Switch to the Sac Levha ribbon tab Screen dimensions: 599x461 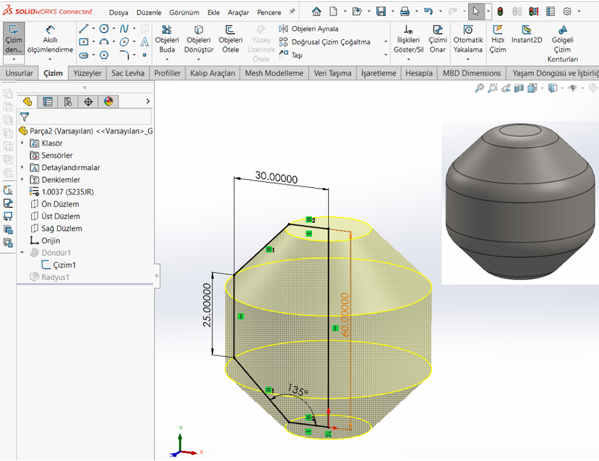pos(127,73)
